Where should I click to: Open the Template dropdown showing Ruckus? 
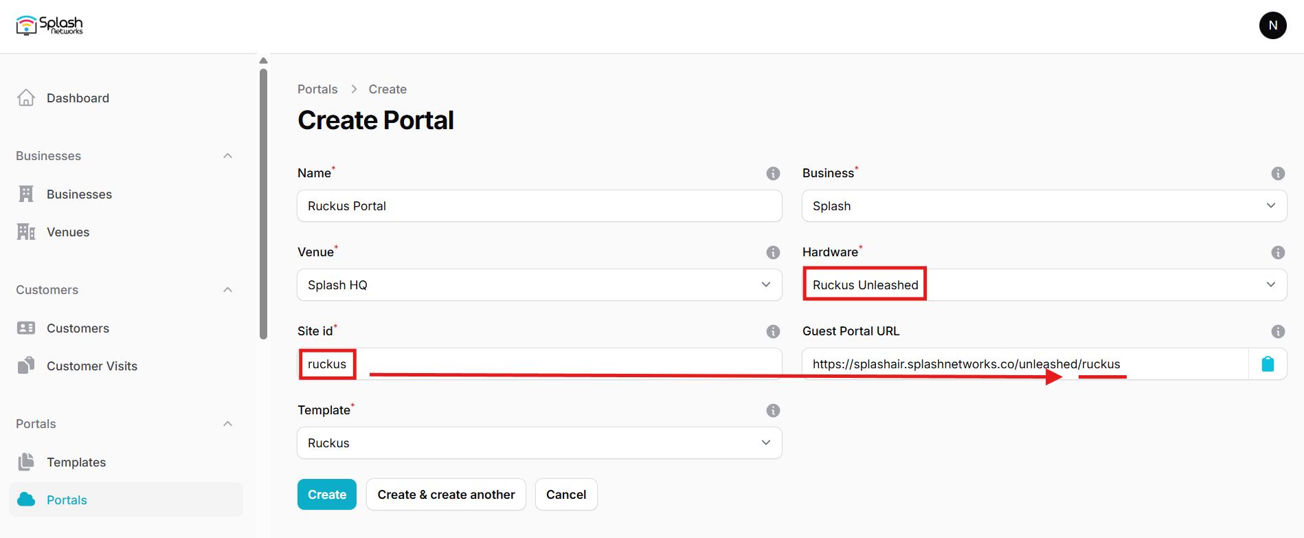point(539,443)
